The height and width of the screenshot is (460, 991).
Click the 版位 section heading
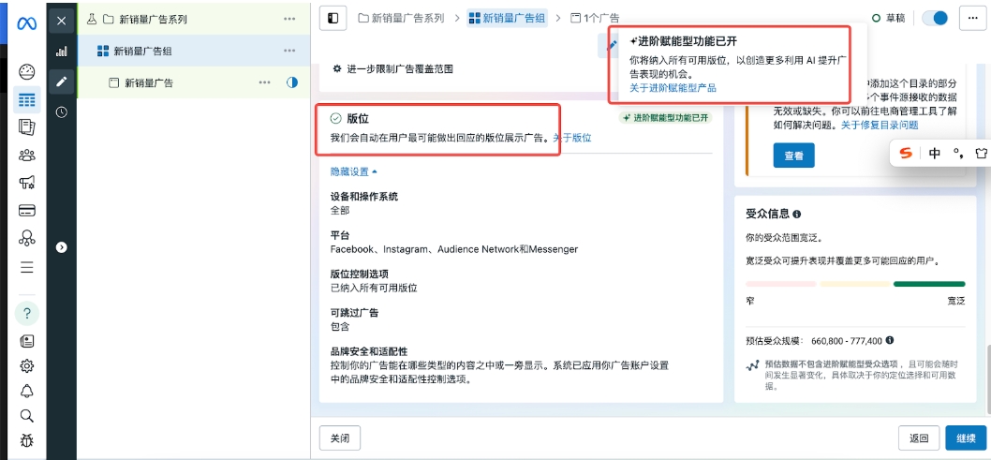(358, 118)
